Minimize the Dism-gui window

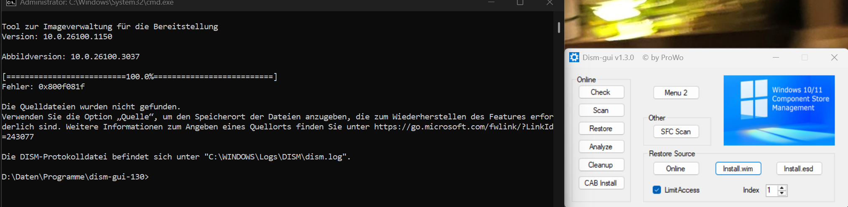point(776,57)
